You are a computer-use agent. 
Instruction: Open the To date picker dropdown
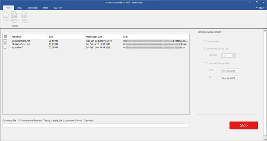[x=237, y=78]
